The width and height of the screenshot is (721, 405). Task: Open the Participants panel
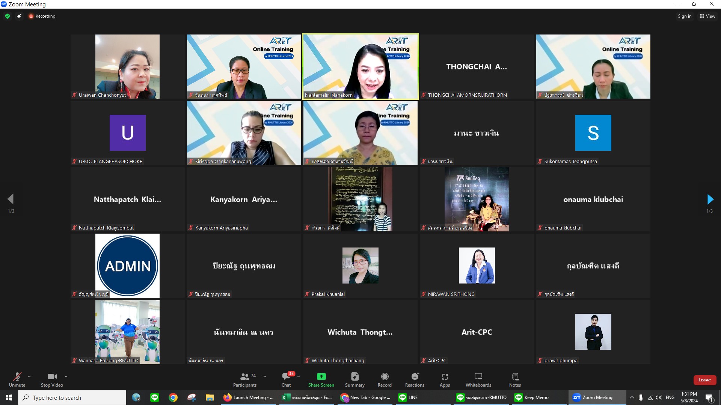pyautogui.click(x=245, y=379)
